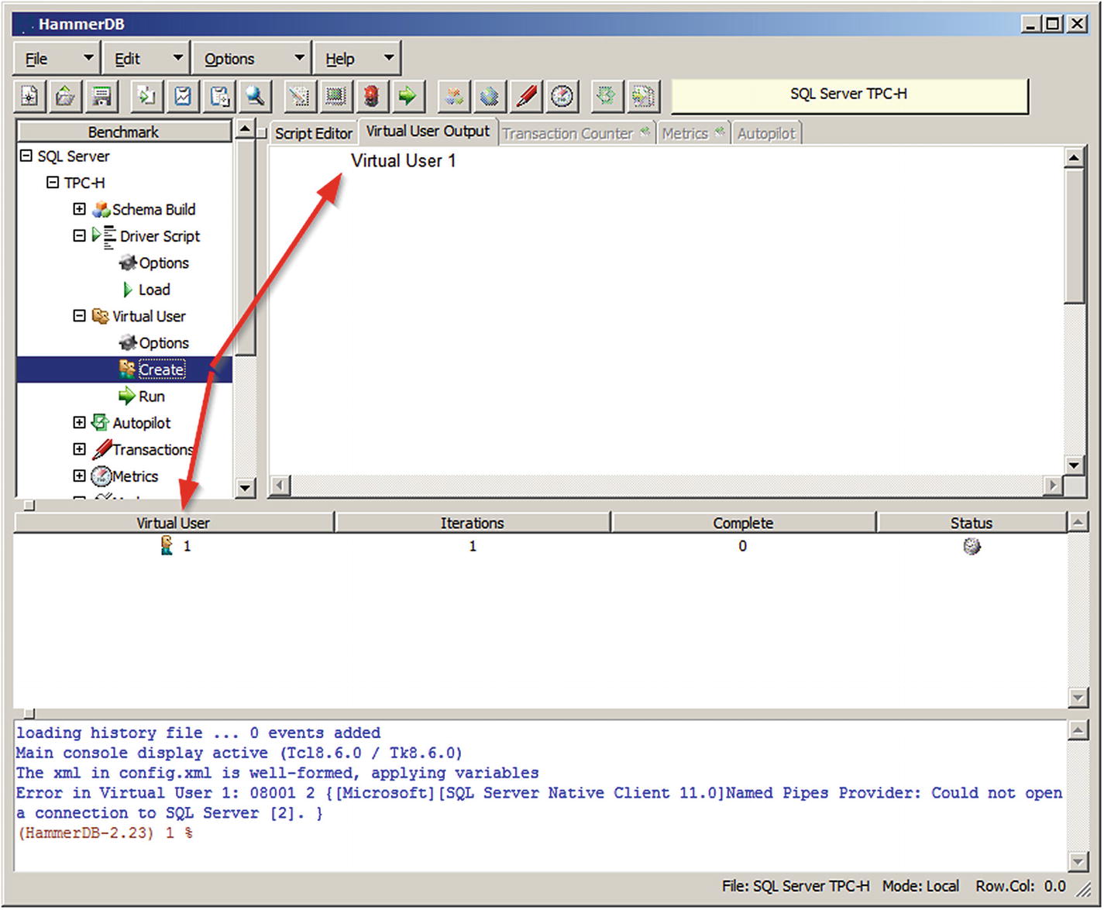Open the Autopilot tab
Image resolution: width=1104 pixels, height=910 pixels.
(766, 133)
